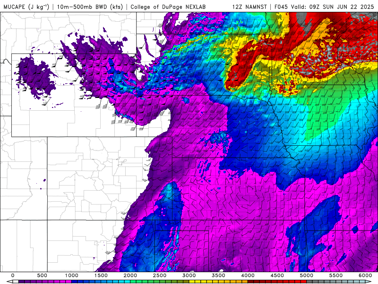
Task: Click the College of DuPage NEXLAB text
Action: pyautogui.click(x=168, y=7)
